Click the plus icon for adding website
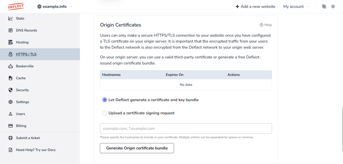The width and height of the screenshot is (343, 164). [237, 7]
